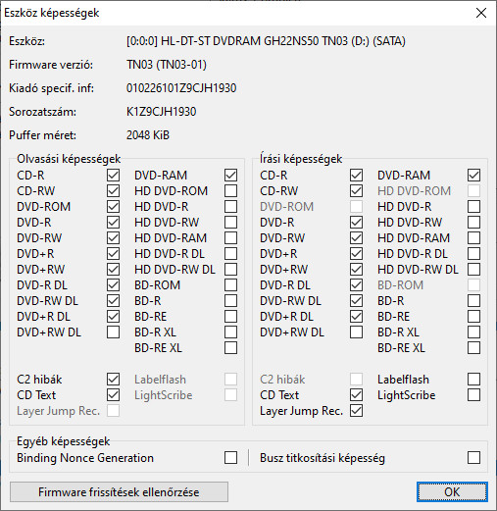
Task: Close the Eszköz képességek dialog
Action: coord(481,13)
